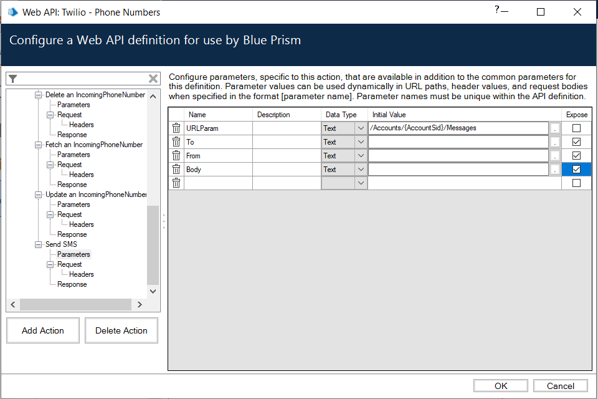This screenshot has width=598, height=399.
Task: Delete the URLParam parameter row via trash icon
Action: tap(176, 128)
